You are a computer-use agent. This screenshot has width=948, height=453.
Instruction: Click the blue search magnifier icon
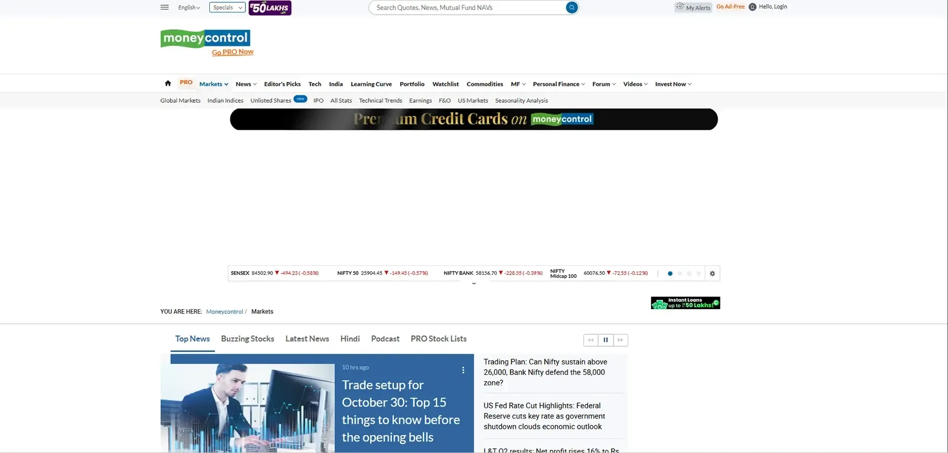[571, 7]
